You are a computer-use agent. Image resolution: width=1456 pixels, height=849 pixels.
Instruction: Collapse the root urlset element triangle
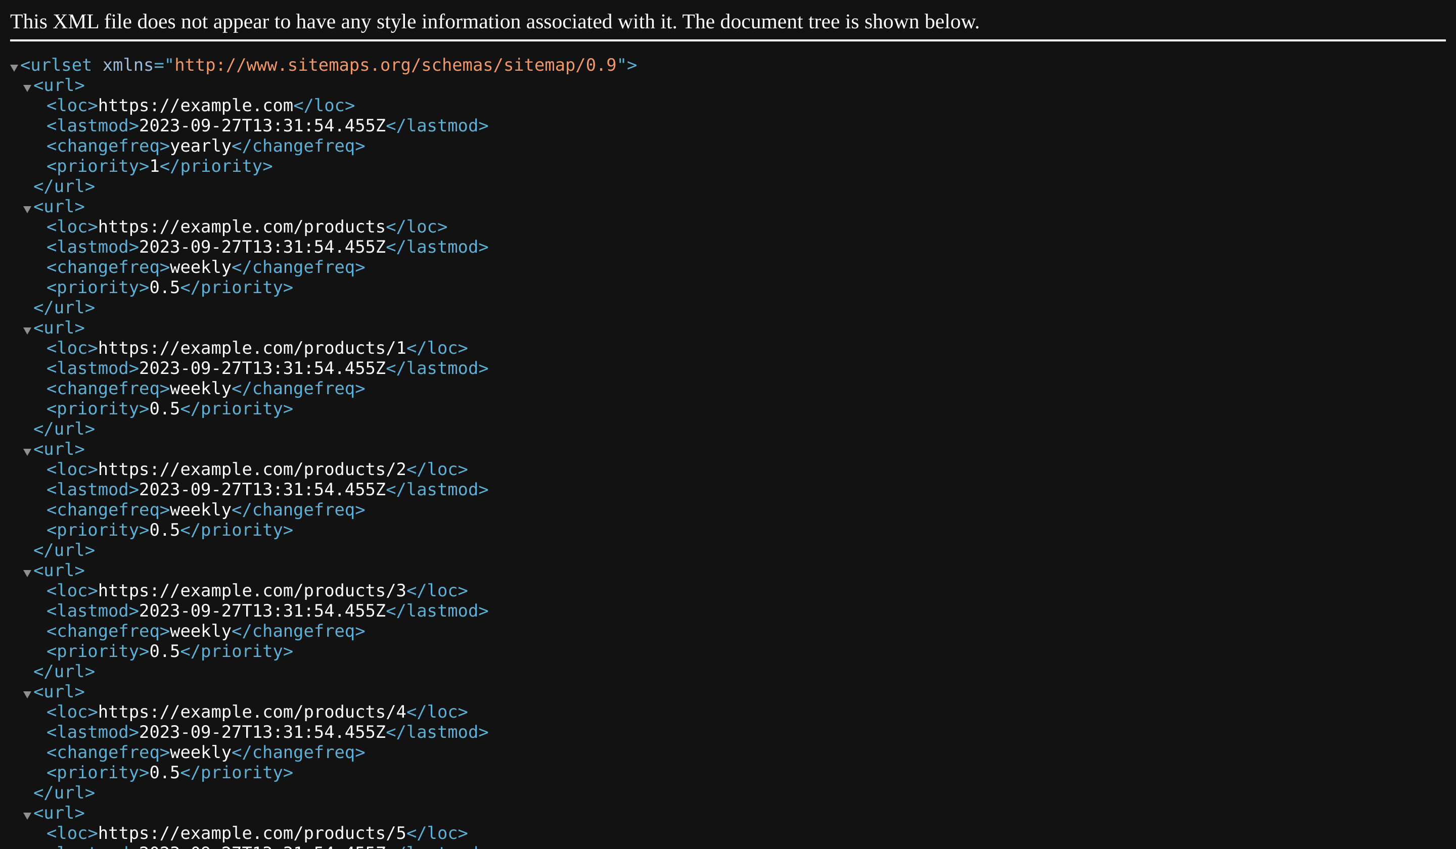[x=15, y=68]
